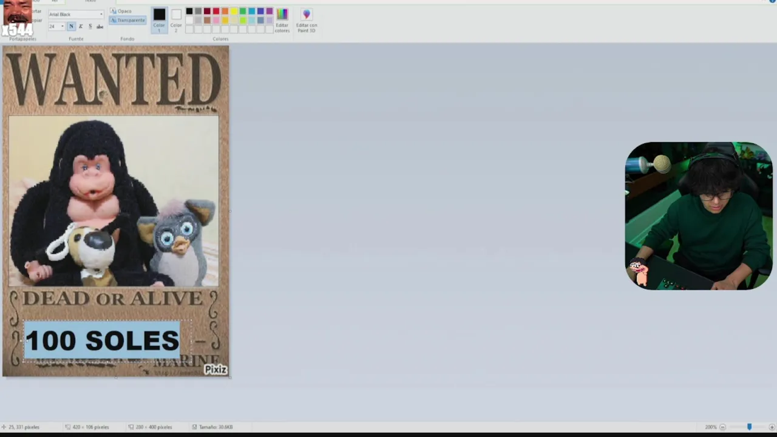Select the Opaco background option
The width and height of the screenshot is (777, 437).
(x=121, y=11)
